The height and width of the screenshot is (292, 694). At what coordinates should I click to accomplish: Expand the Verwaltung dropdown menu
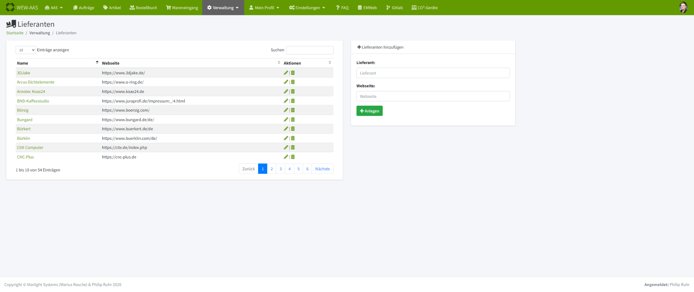point(223,8)
